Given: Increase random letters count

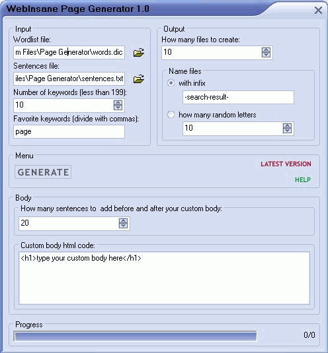Looking at the screenshot, I should (287, 125).
